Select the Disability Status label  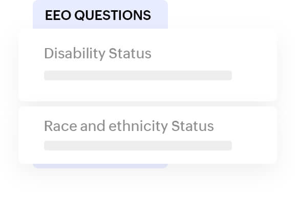(98, 53)
